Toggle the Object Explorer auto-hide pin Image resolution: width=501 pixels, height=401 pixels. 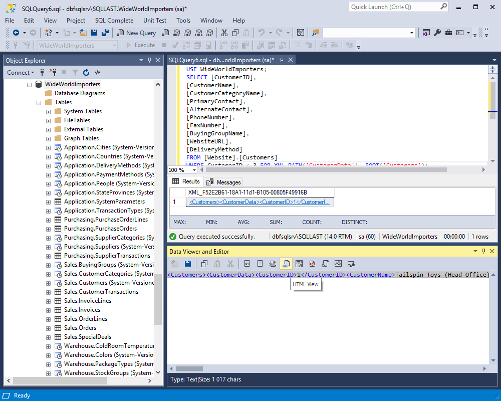[x=149, y=60]
